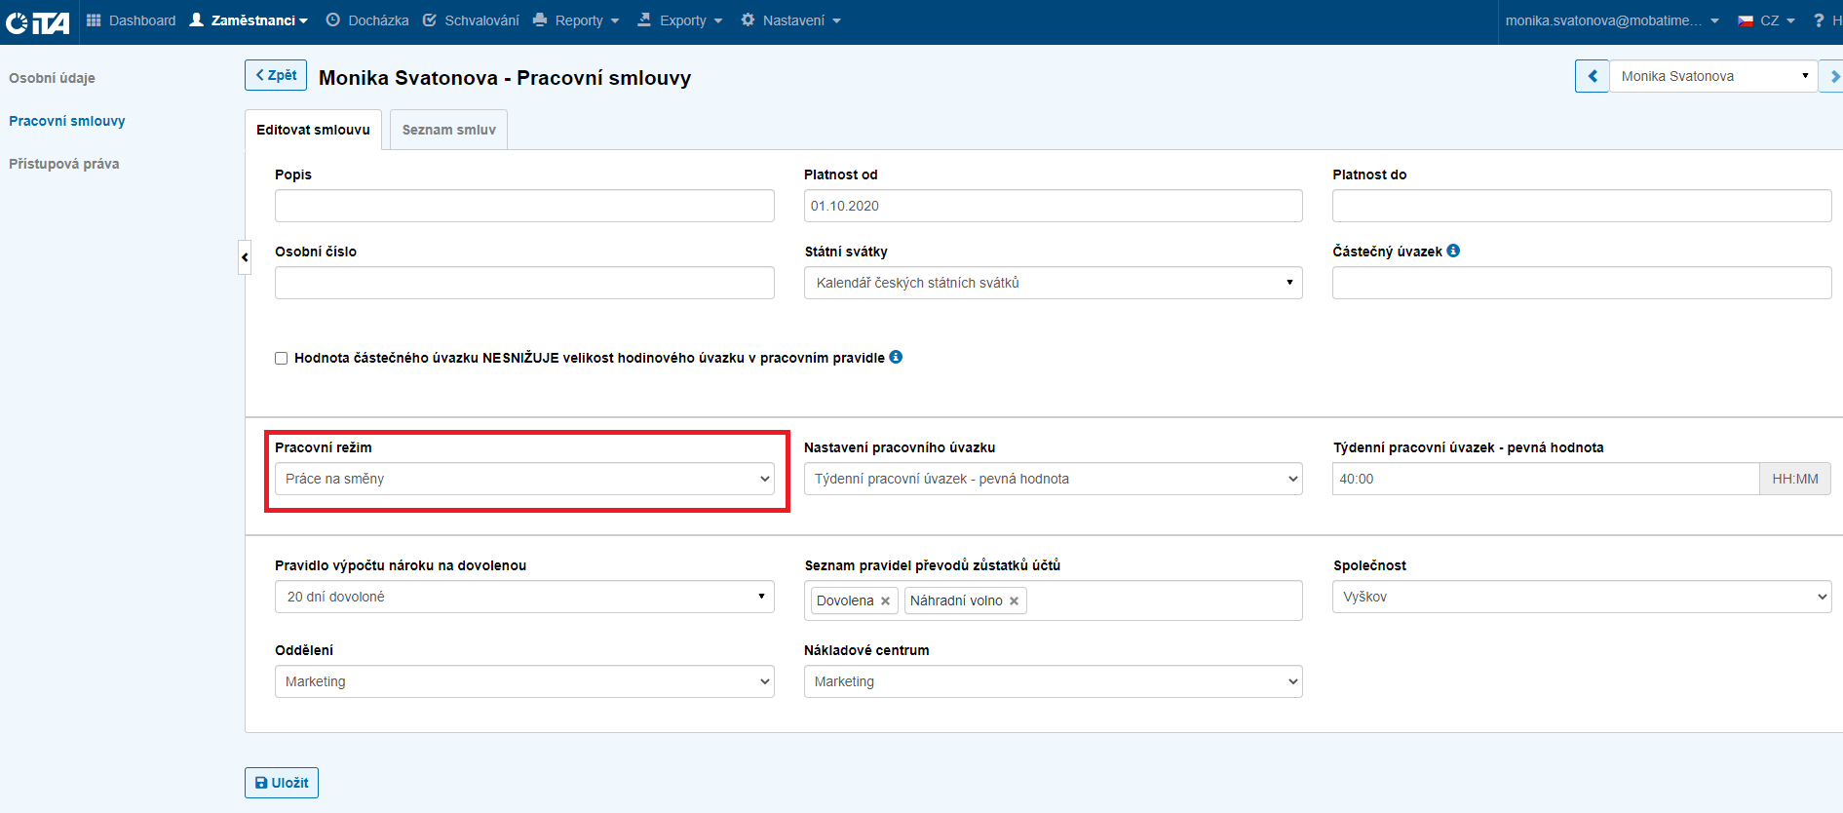
Task: Expand the Oddělení dropdown
Action: (524, 681)
